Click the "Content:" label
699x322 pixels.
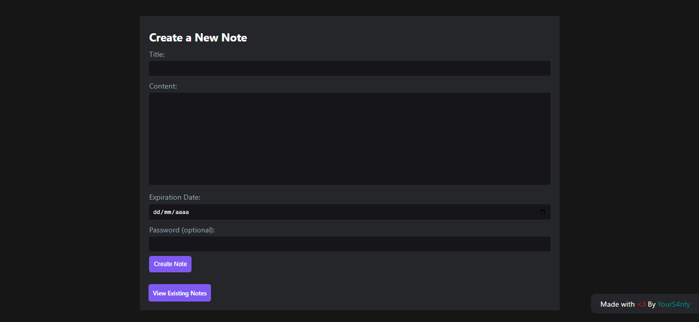163,86
